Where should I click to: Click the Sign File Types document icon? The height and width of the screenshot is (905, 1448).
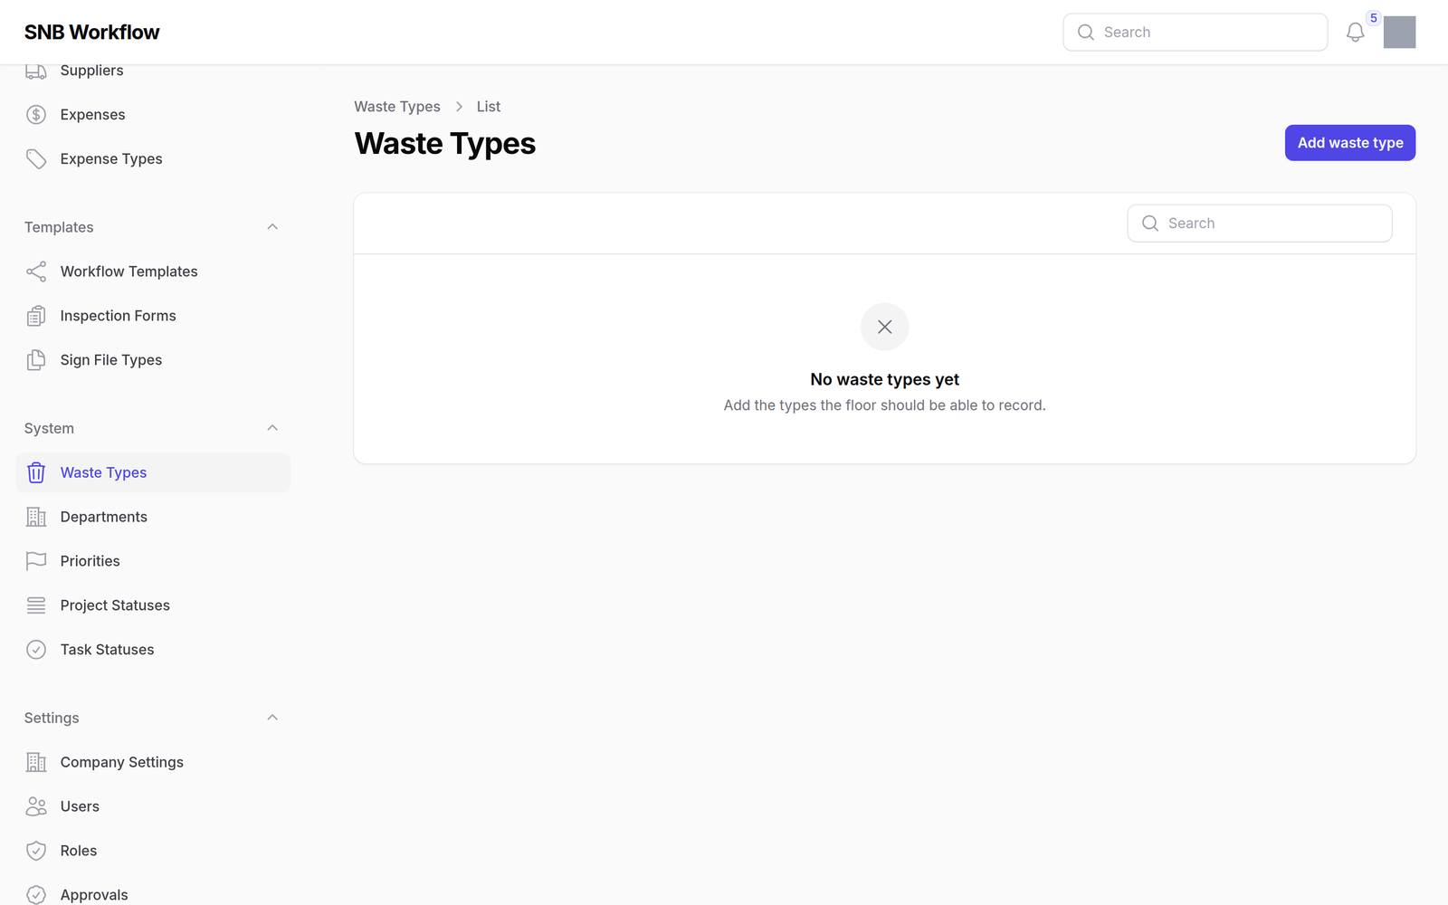(x=36, y=360)
